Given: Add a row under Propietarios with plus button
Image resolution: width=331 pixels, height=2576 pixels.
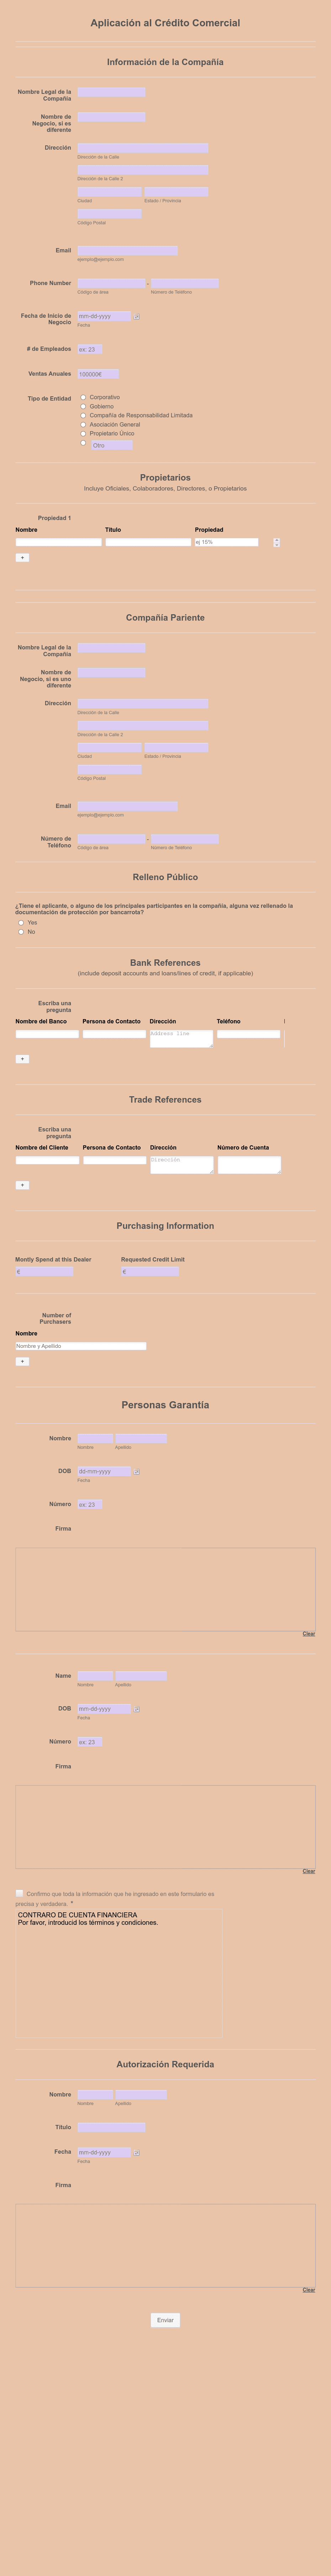Looking at the screenshot, I should (x=22, y=558).
